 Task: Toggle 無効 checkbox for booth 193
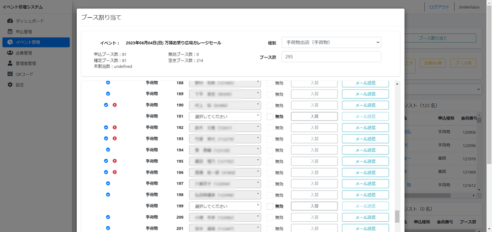[270, 139]
